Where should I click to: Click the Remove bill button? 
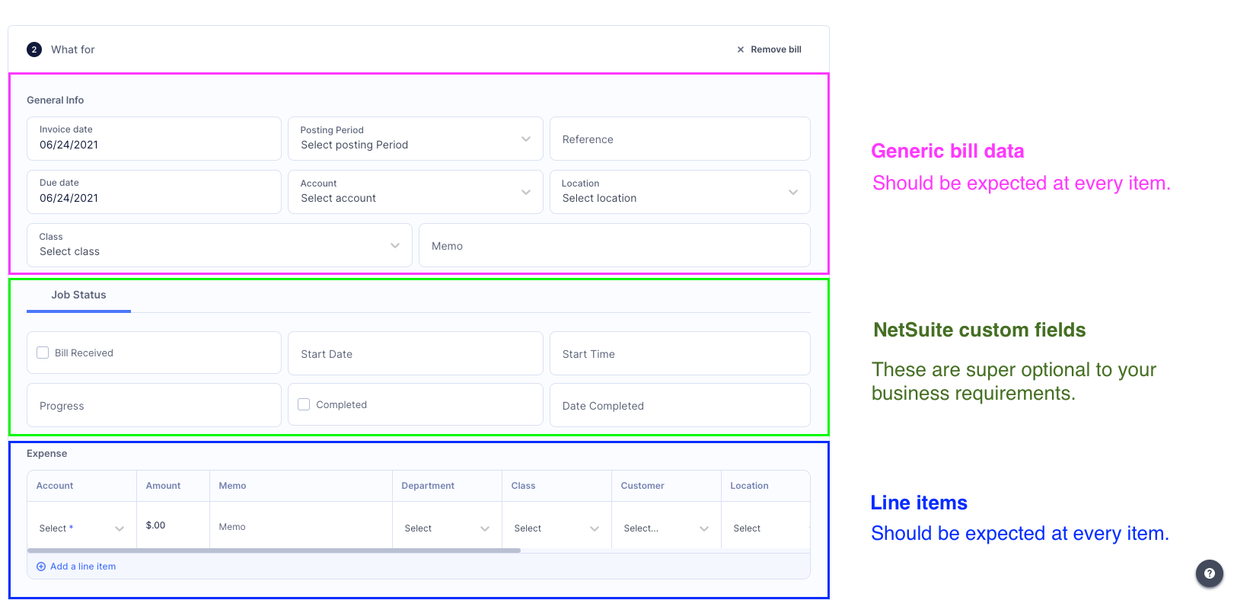[x=769, y=49]
